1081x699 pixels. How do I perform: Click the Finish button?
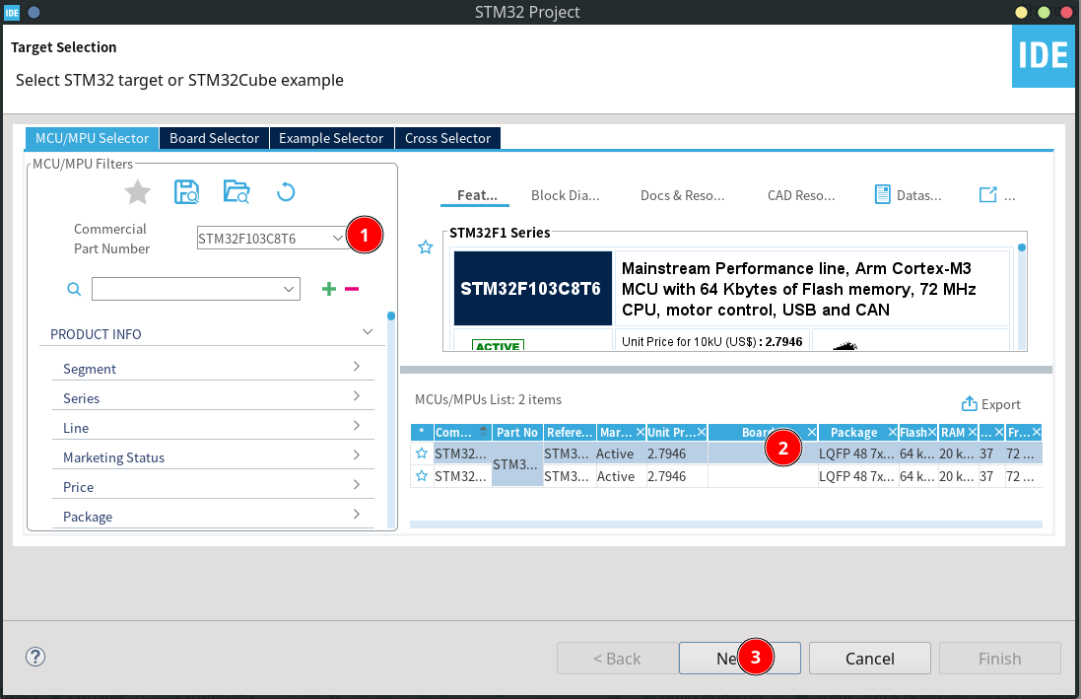999,659
